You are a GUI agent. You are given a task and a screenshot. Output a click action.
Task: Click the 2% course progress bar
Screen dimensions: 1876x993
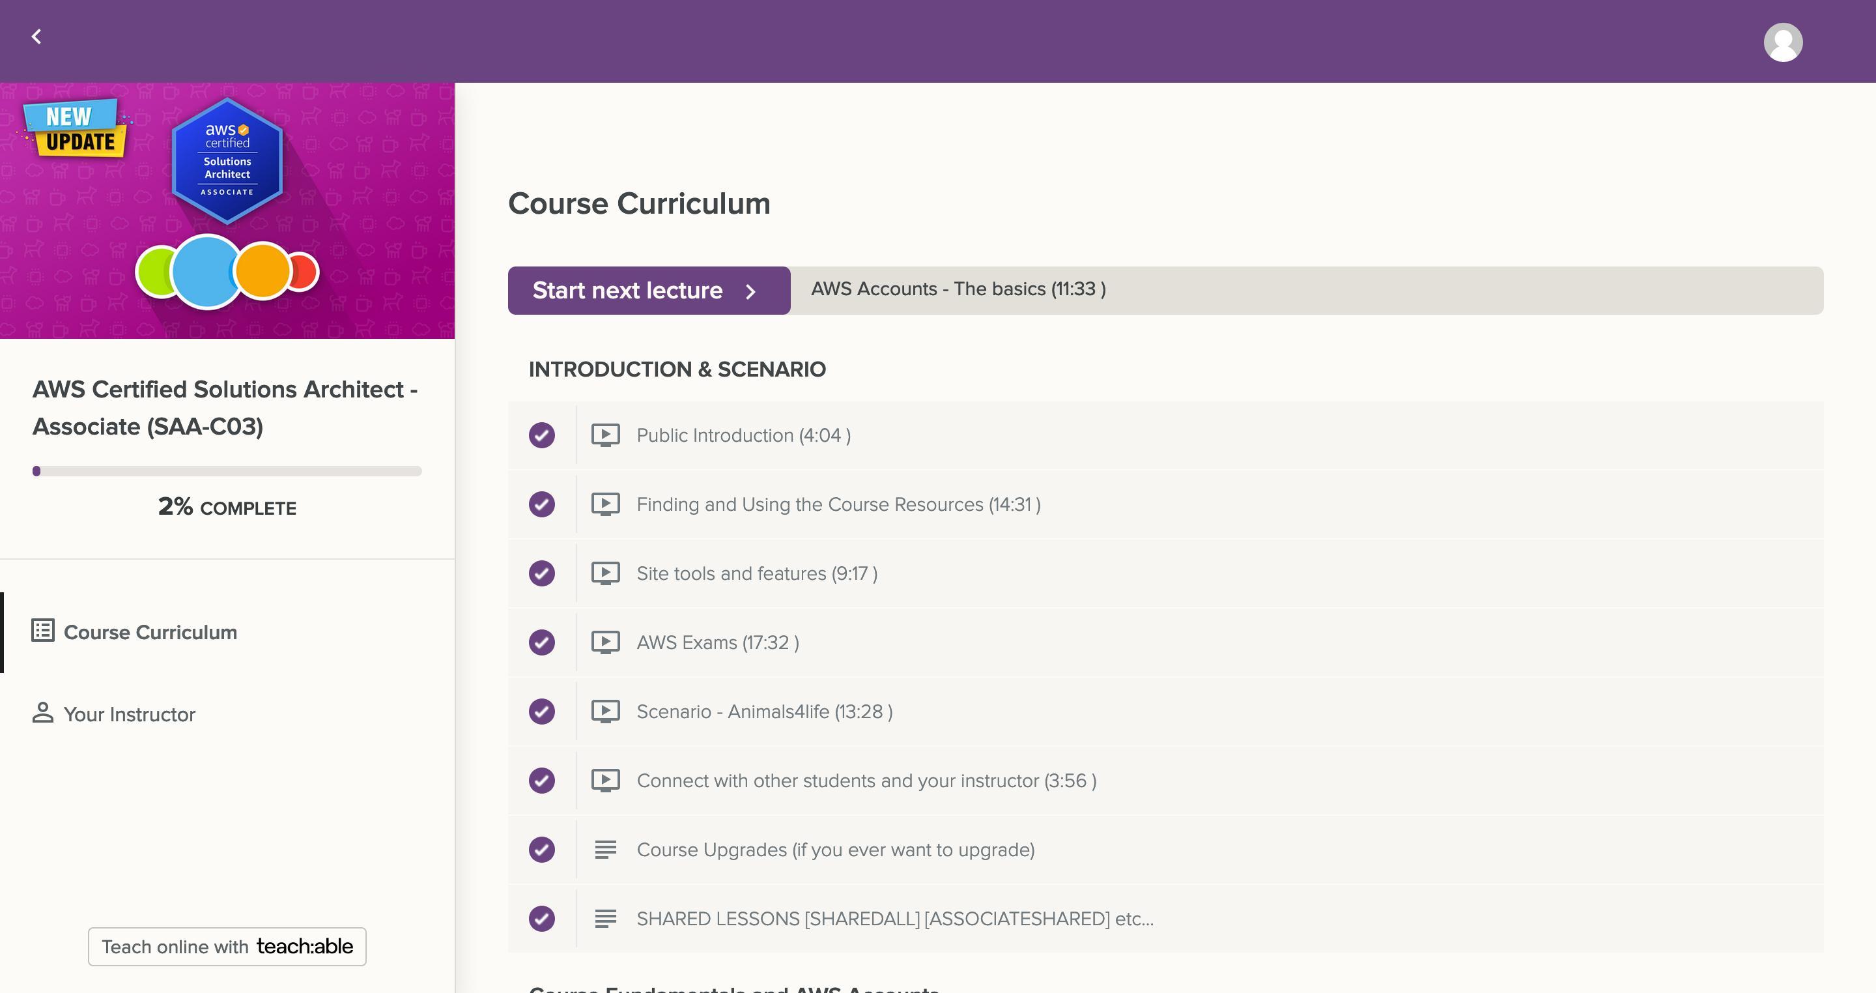(x=227, y=470)
